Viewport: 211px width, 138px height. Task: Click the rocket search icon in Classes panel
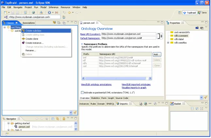(x=75, y=113)
